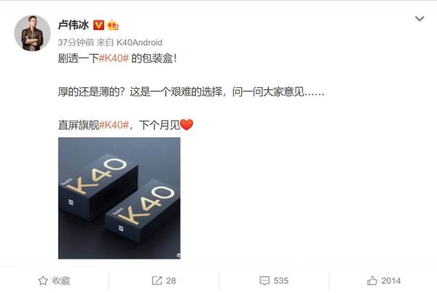Screen dimensions: 437x293
Task: Click the star favorite icon
Action: click(x=43, y=281)
